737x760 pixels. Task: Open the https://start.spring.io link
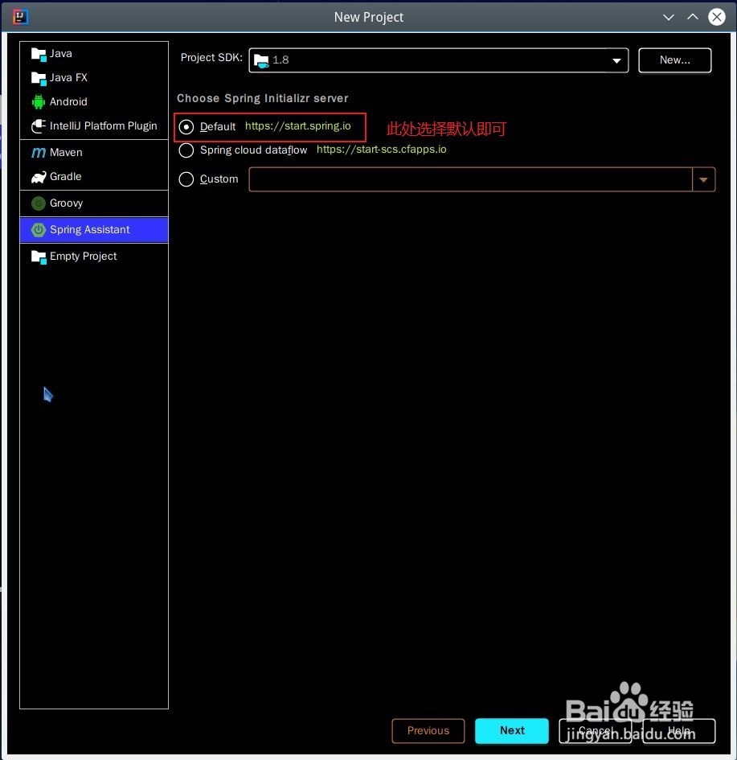pos(298,126)
